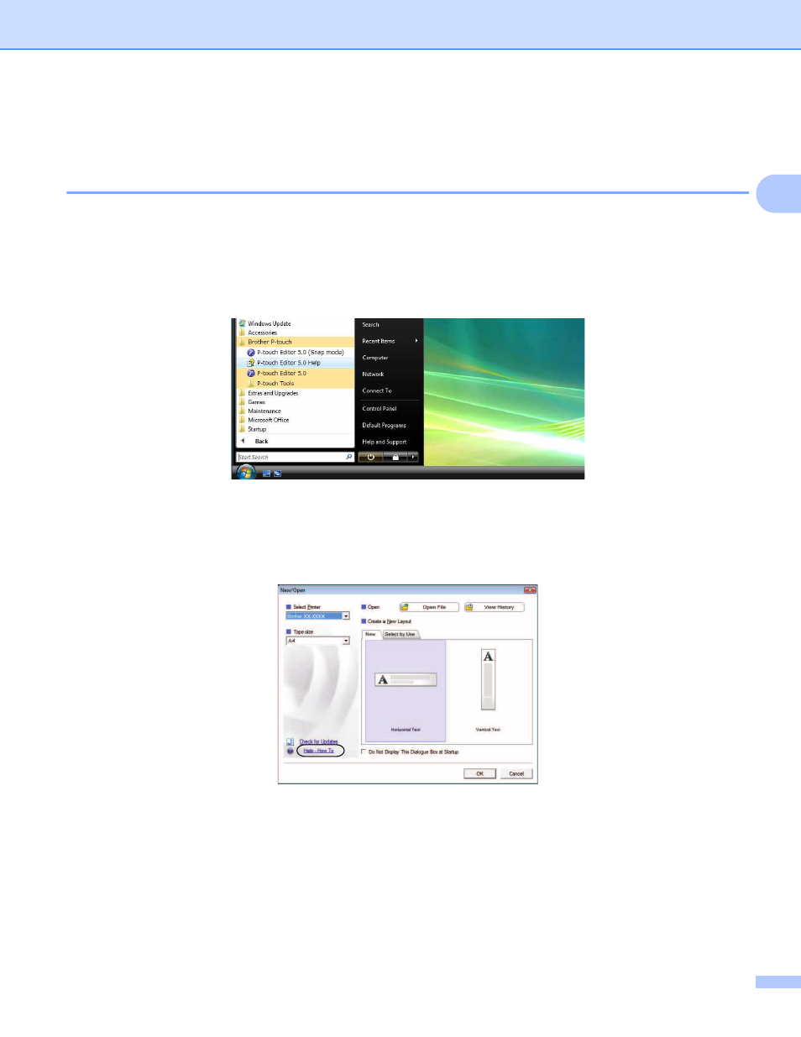Image resolution: width=801 pixels, height=1037 pixels.
Task: Expand the Recent Items submenu
Action: point(390,341)
